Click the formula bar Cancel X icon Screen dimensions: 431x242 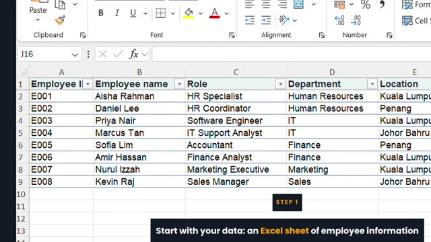click(103, 54)
